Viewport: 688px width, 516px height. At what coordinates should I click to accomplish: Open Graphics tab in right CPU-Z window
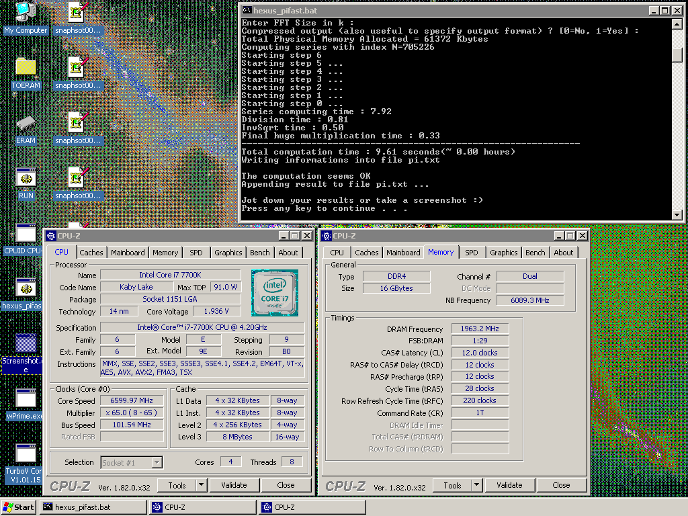[x=504, y=253]
